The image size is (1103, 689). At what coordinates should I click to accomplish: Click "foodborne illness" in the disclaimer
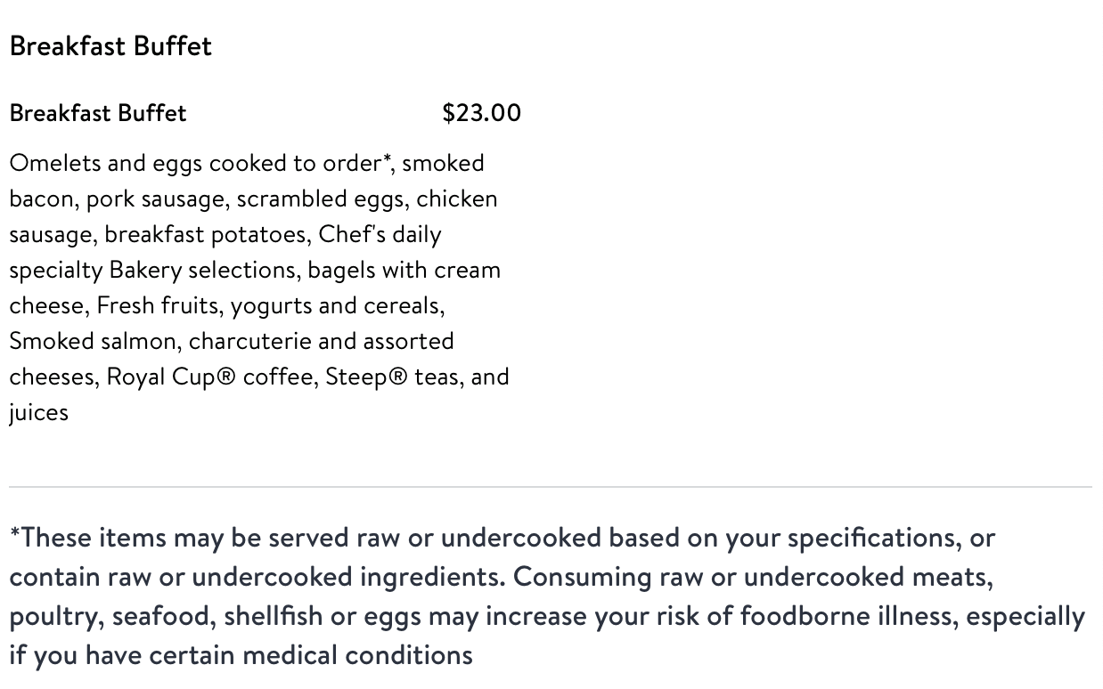tap(849, 617)
